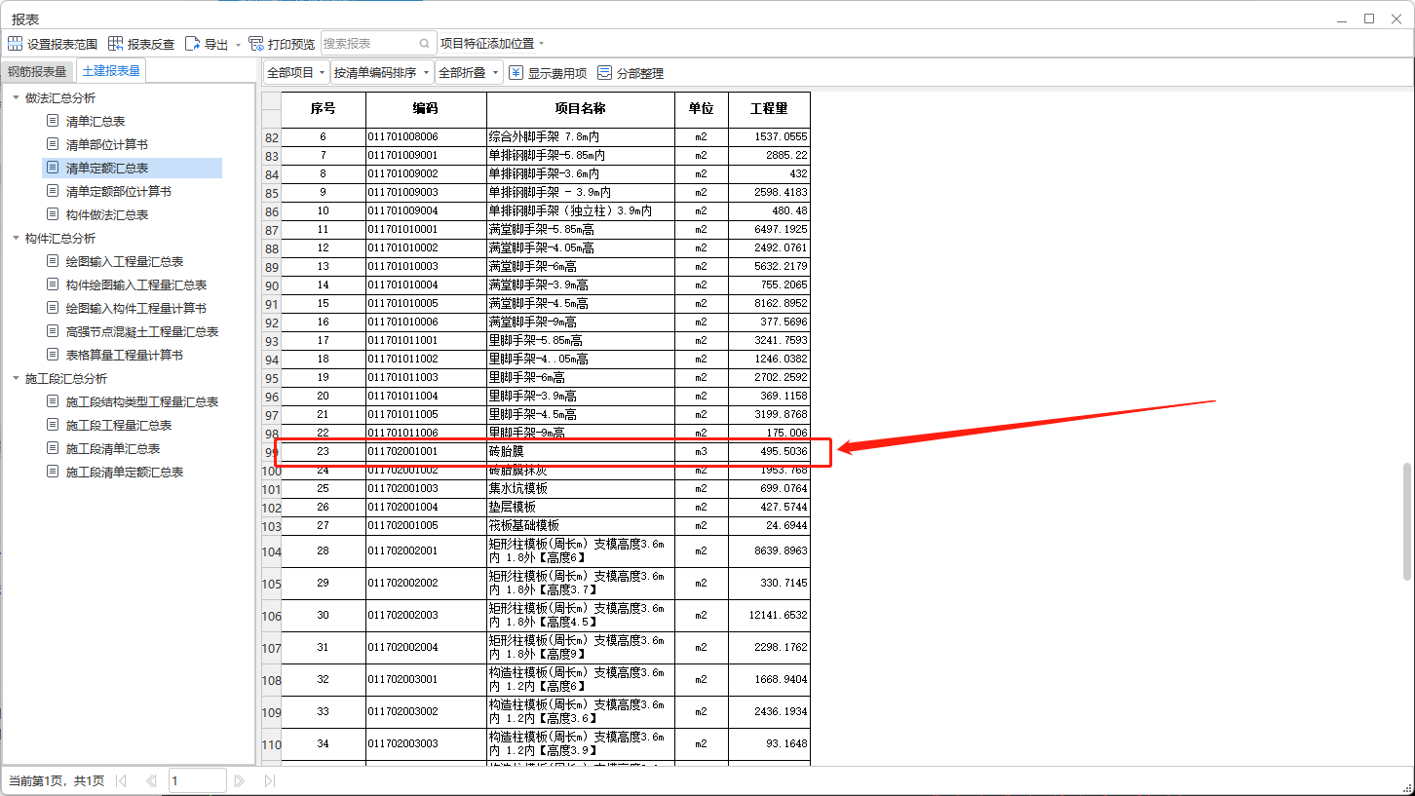Click the 显示费用项 yen icon
This screenshot has height=796, width=1415.
click(x=516, y=73)
